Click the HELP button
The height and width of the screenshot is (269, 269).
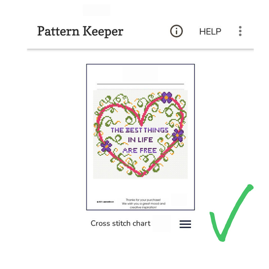(210, 32)
